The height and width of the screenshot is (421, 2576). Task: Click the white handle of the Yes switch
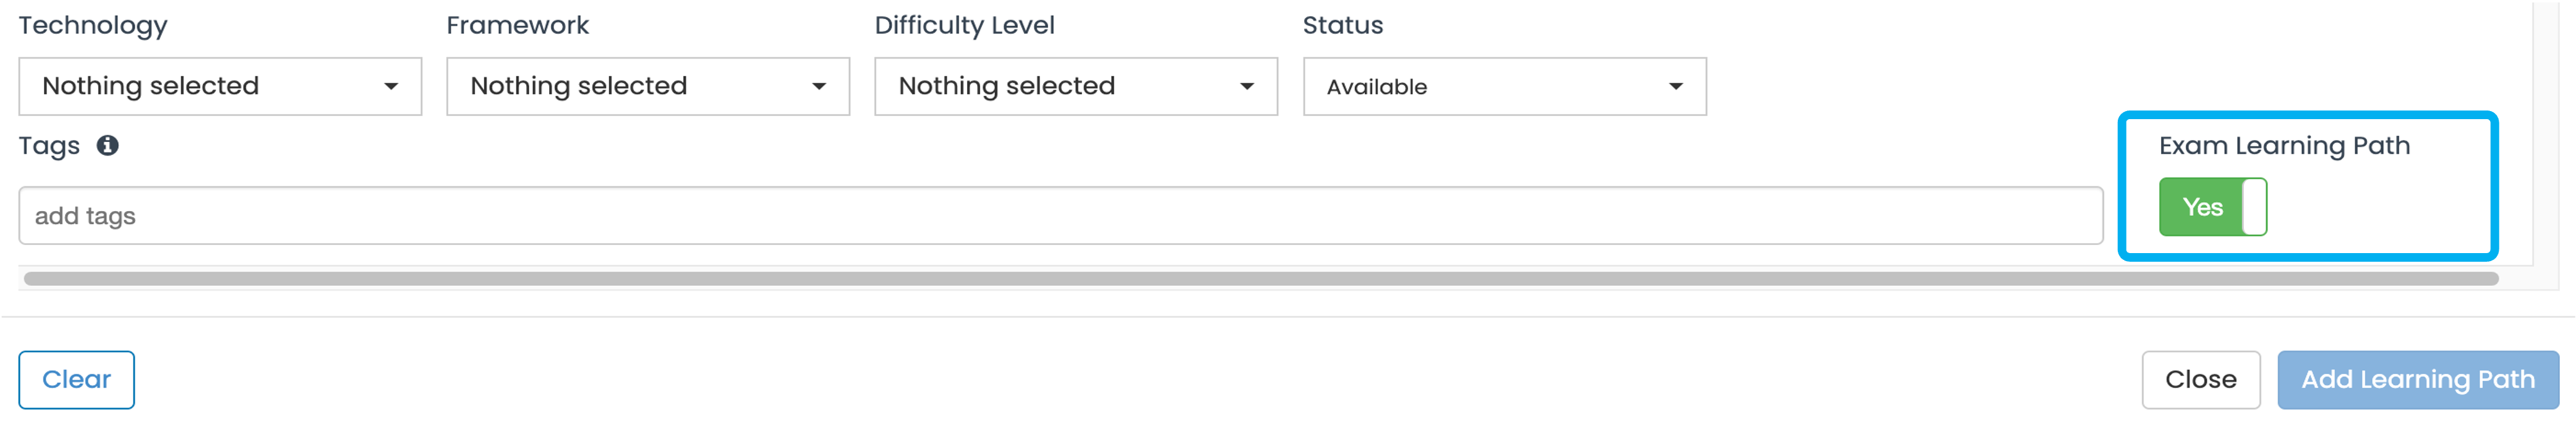pos(2254,207)
